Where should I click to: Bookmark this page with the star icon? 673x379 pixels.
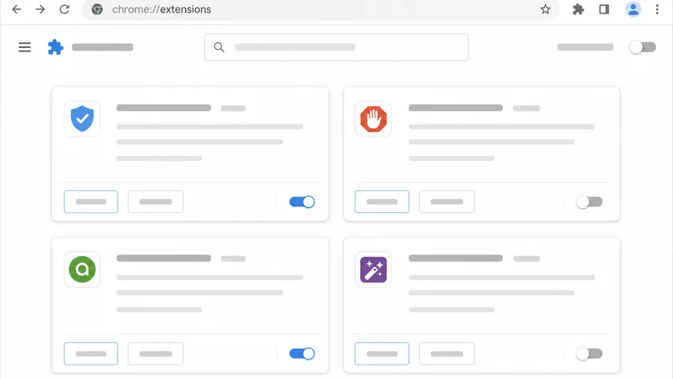[545, 9]
